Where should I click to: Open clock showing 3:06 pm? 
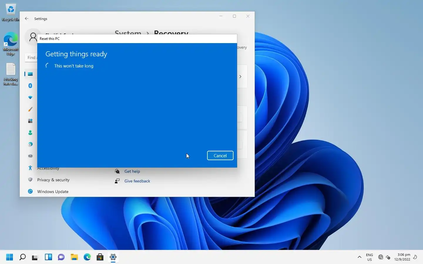coord(402,257)
